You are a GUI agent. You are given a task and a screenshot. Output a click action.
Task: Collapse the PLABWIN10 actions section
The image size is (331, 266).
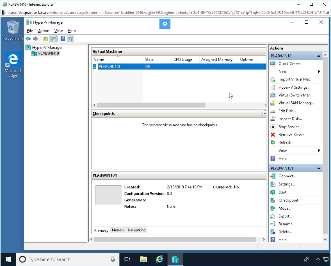pyautogui.click(x=319, y=56)
